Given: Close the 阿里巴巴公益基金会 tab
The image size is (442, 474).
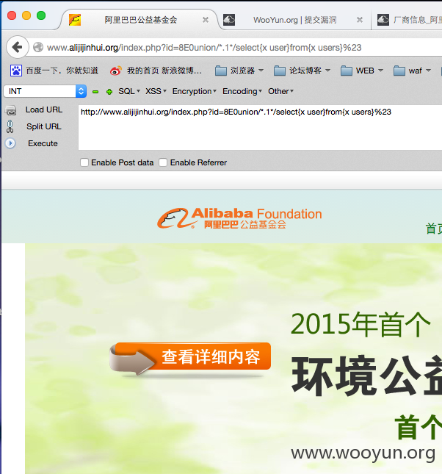Looking at the screenshot, I should pyautogui.click(x=206, y=20).
